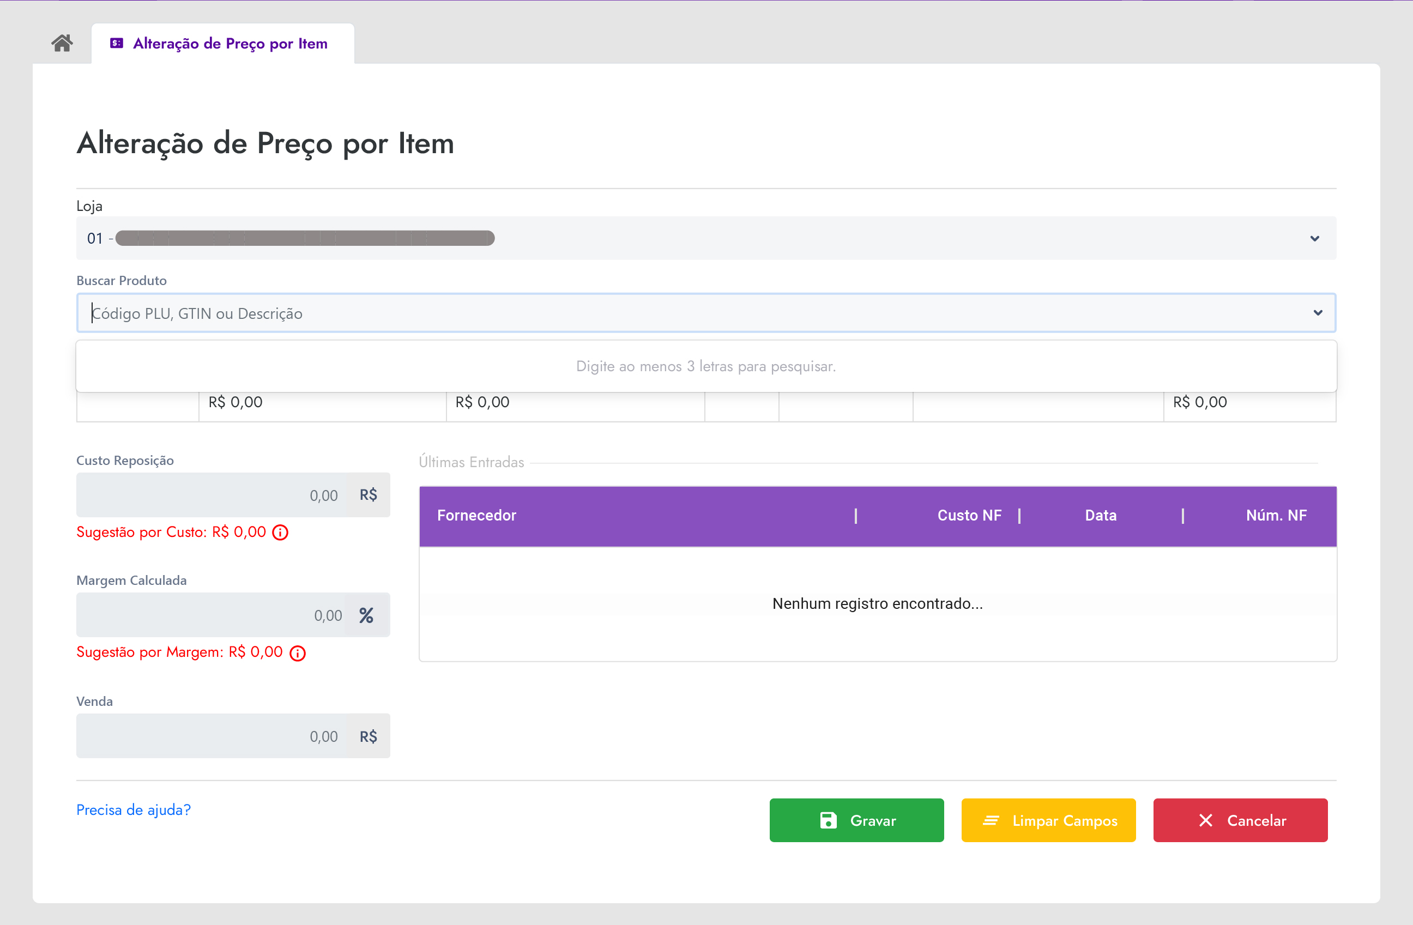Click info icon next to Sugestão por Custo
The height and width of the screenshot is (925, 1413).
[x=280, y=533]
